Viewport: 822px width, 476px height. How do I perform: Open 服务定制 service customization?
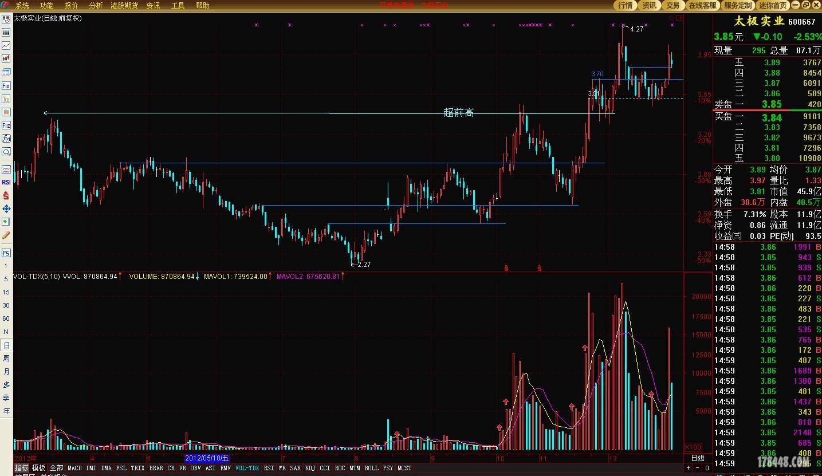[738, 5]
